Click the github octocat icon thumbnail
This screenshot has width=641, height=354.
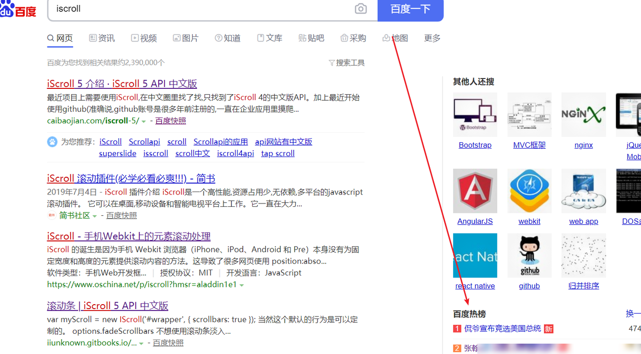coord(529,255)
